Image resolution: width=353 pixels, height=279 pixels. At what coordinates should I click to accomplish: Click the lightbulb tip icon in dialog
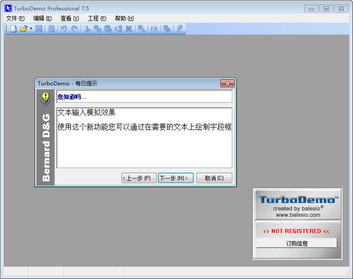click(46, 99)
